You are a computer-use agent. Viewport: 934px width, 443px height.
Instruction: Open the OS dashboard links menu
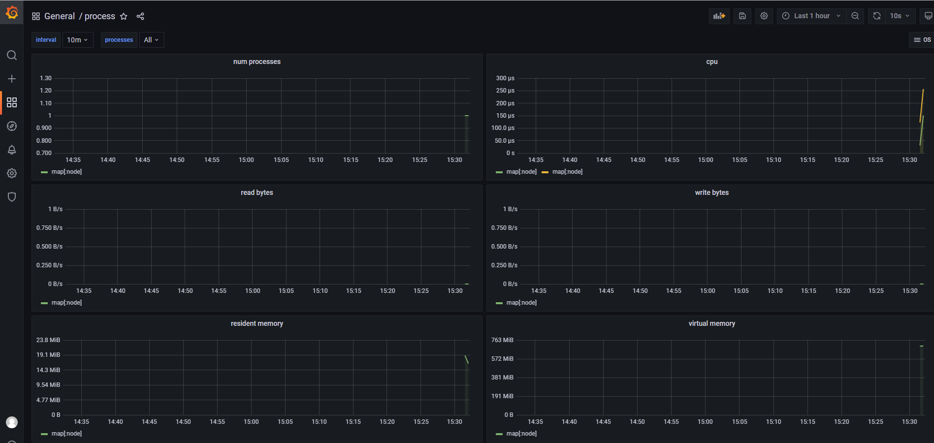922,40
